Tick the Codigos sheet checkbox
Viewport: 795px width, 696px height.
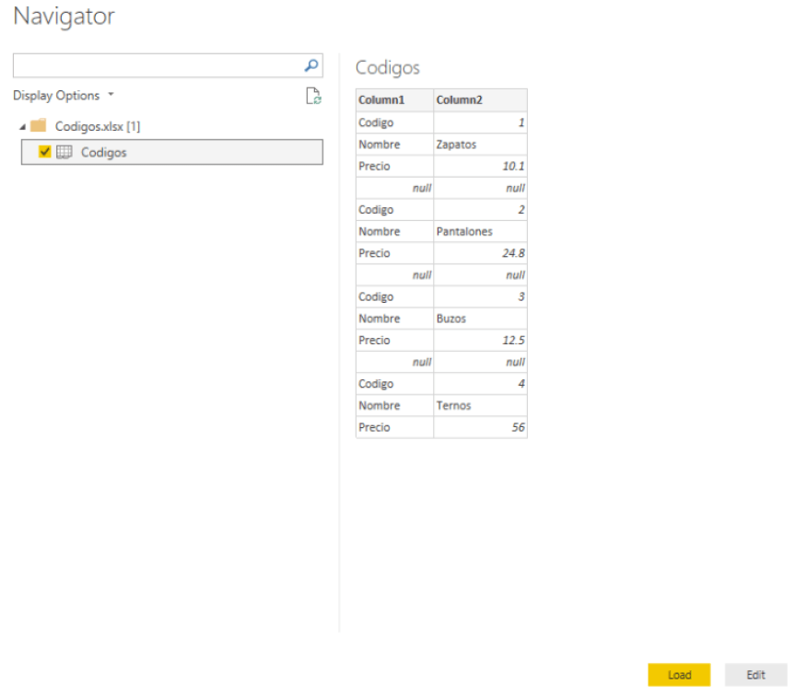coord(45,153)
